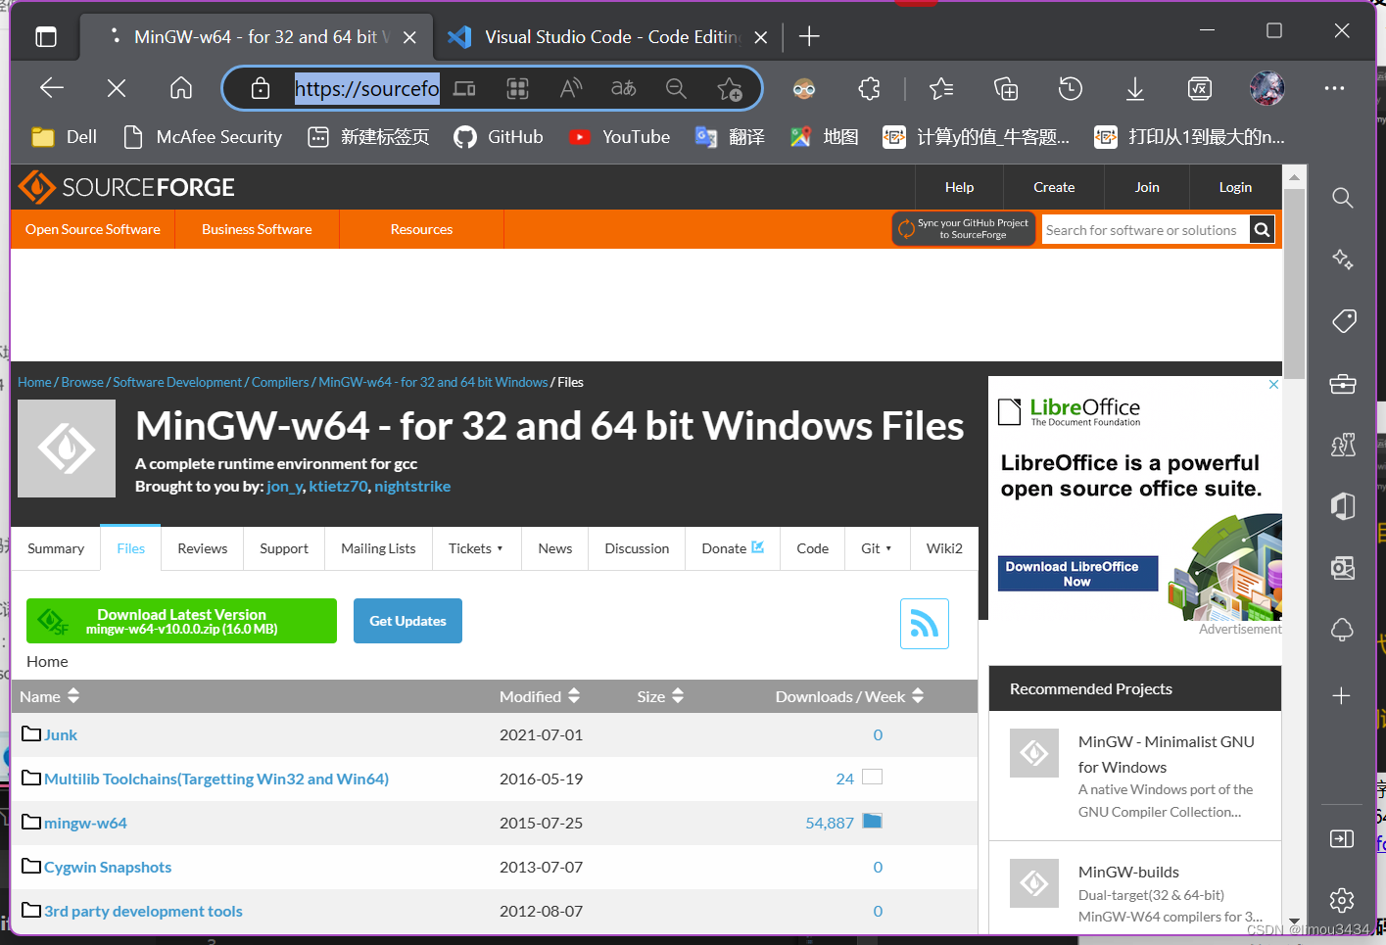This screenshot has height=945, width=1386.
Task: Open the Discussion tab
Action: (x=637, y=548)
